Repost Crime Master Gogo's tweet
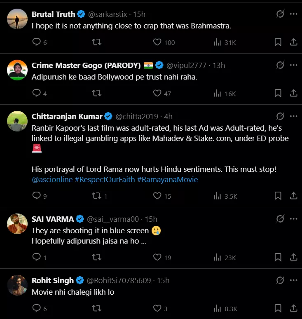This screenshot has height=319, width=302. [x=96, y=94]
